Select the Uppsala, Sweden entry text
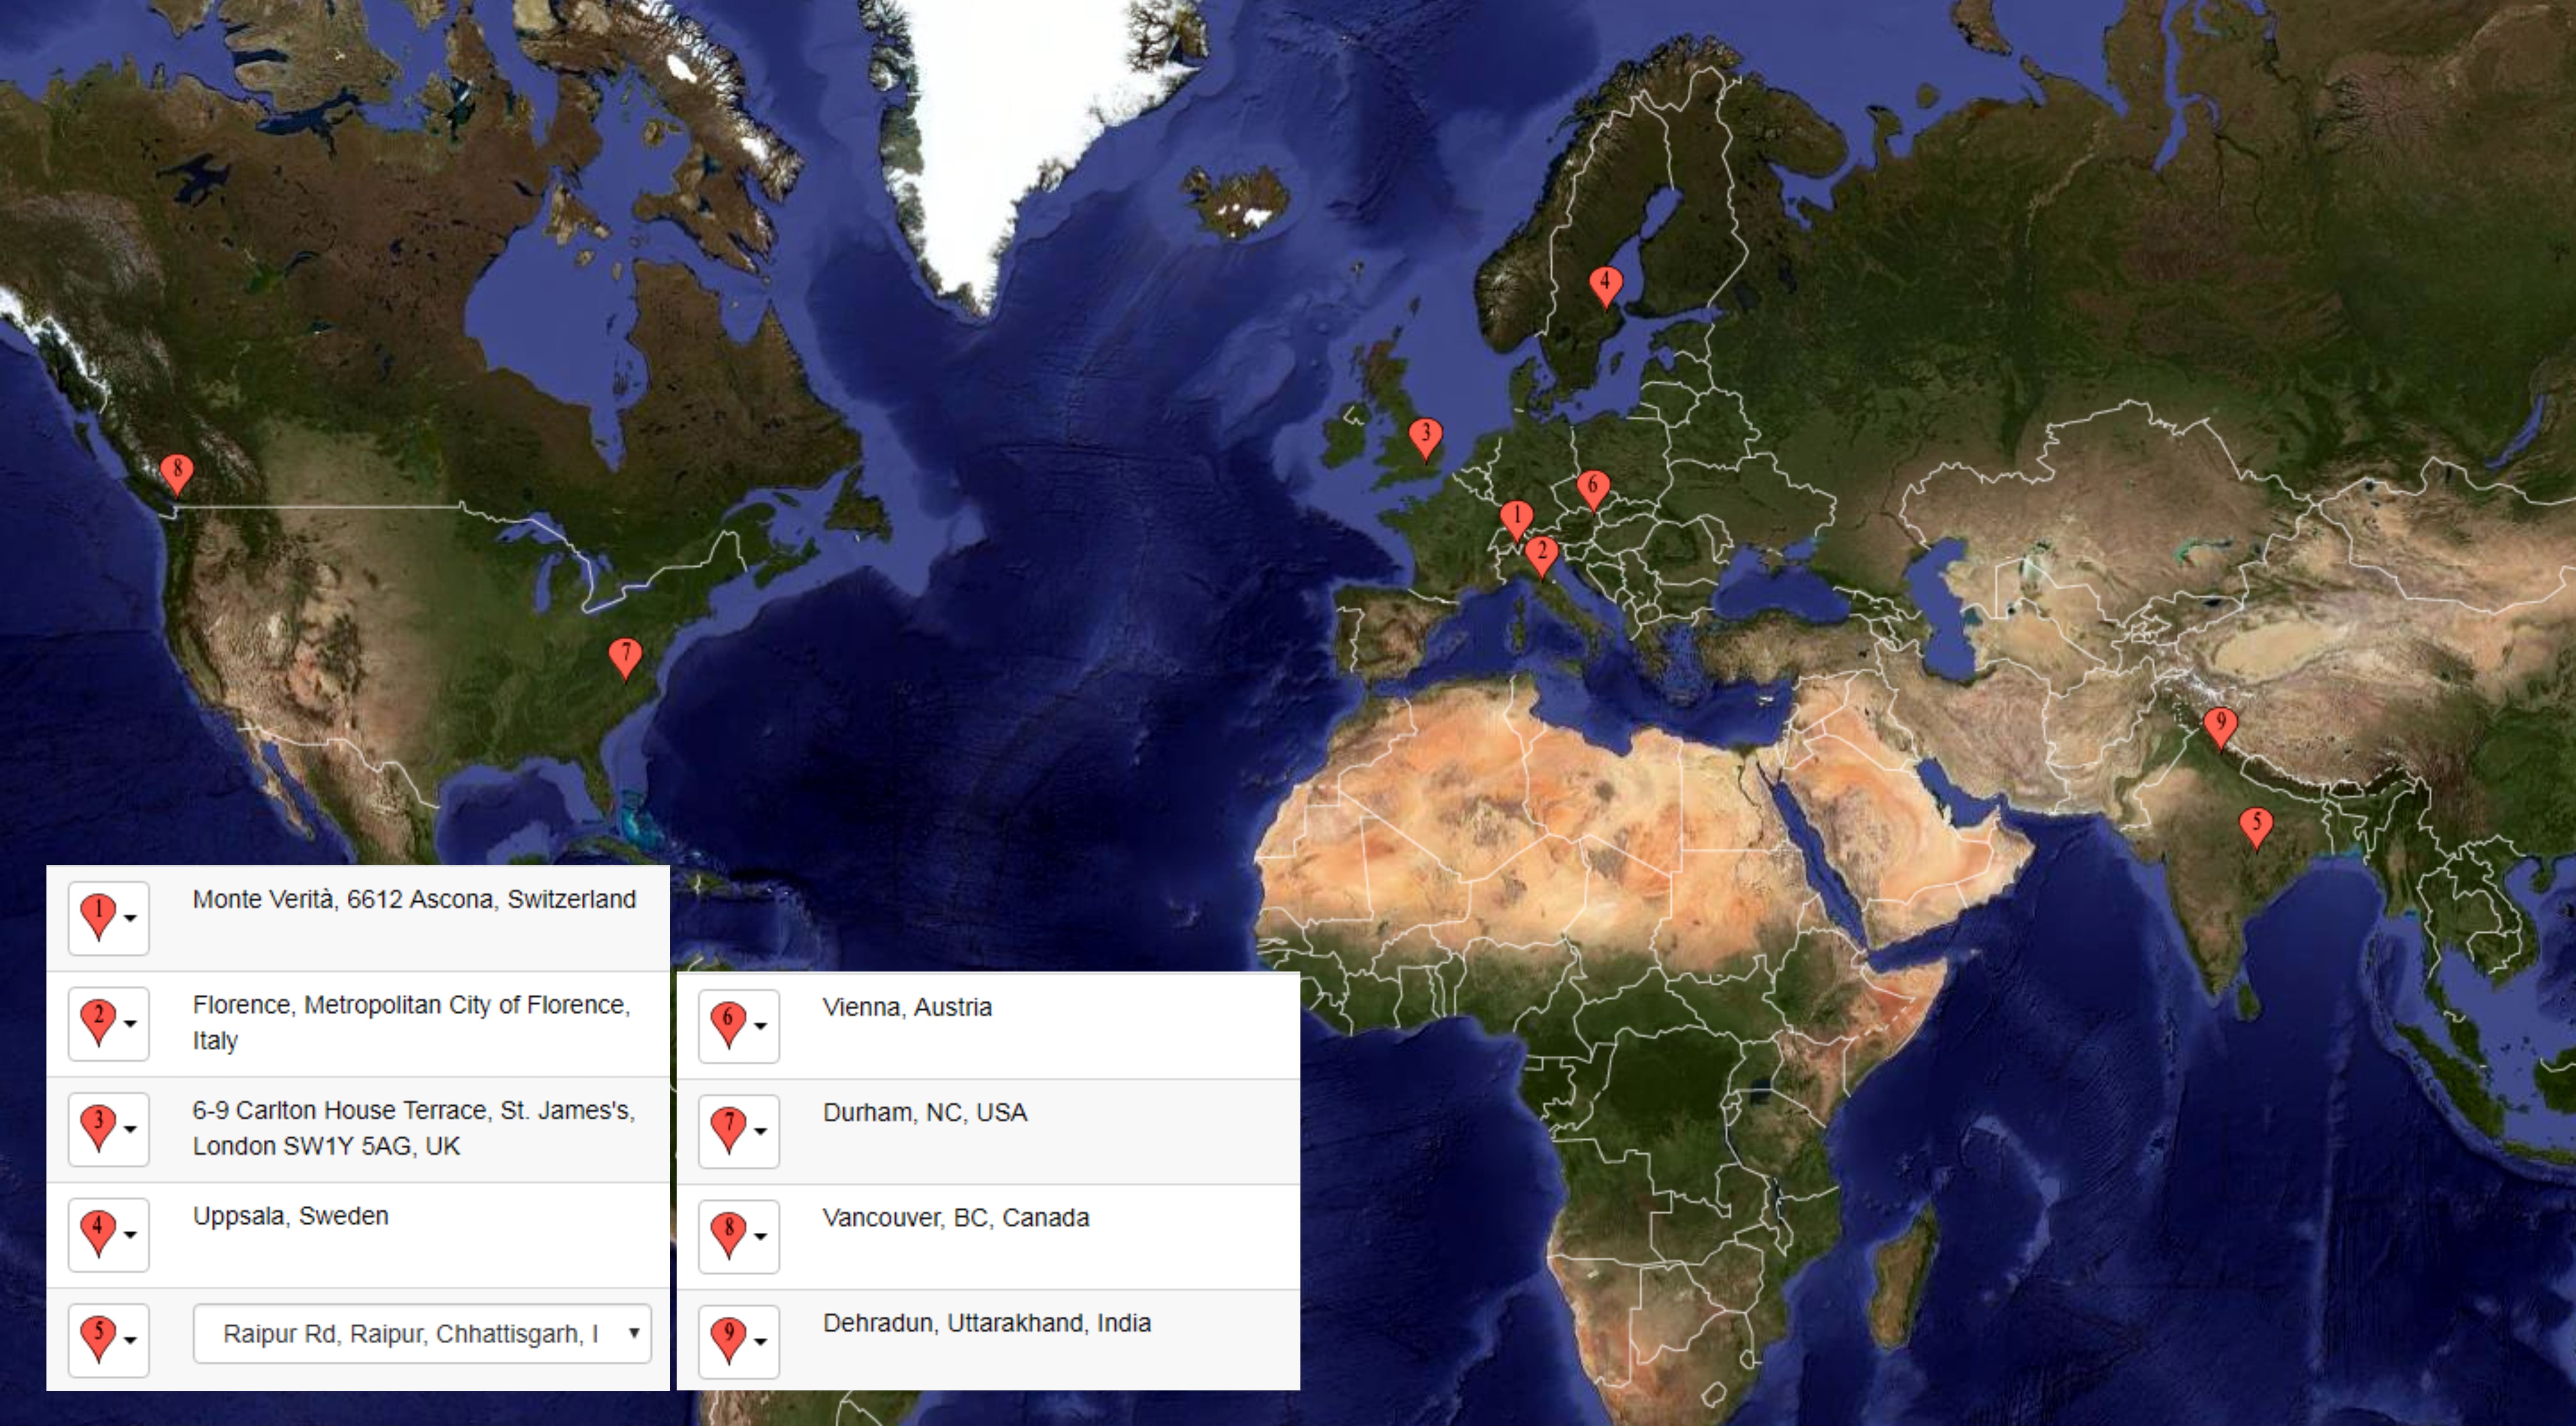 coord(291,1216)
